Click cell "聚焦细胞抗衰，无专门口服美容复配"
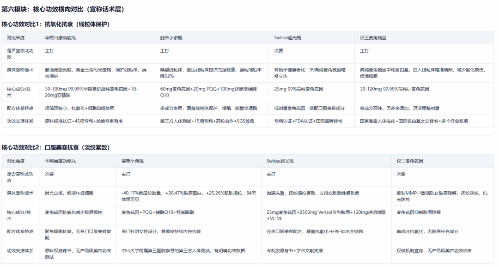The height and width of the screenshot is (267, 499). tap(78, 235)
